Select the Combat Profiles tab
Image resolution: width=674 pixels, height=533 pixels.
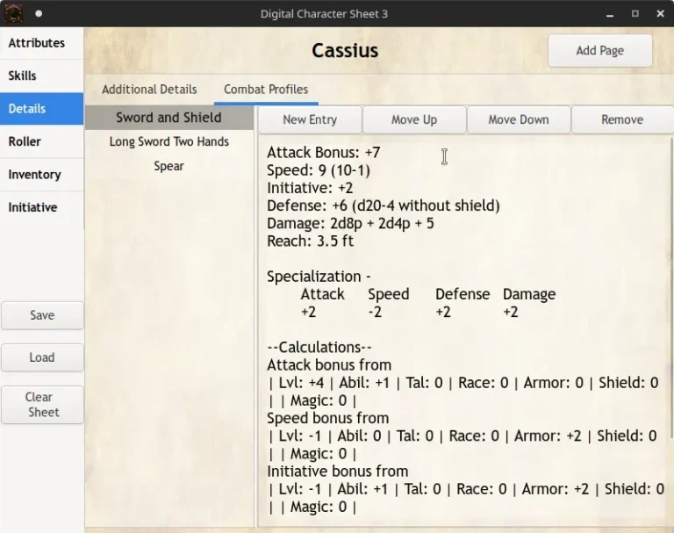[x=266, y=90]
